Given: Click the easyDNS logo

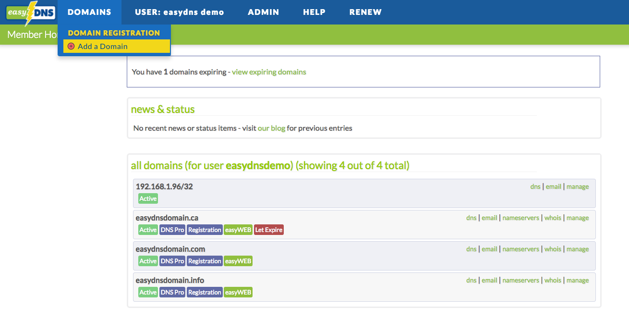Looking at the screenshot, I should click(31, 12).
